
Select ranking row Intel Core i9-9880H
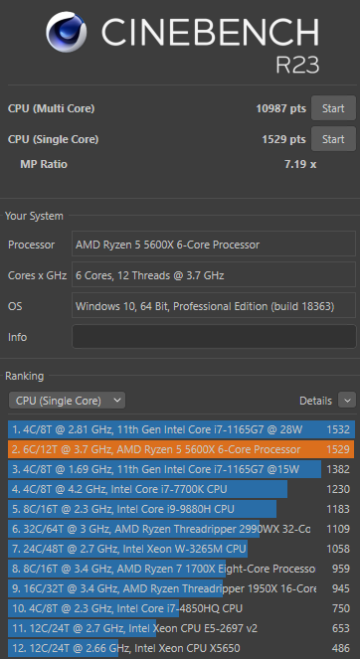pos(181,509)
